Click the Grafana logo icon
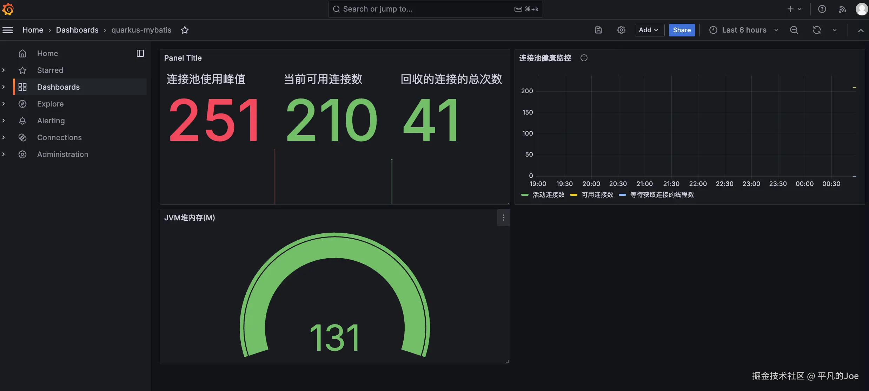 pos(8,9)
